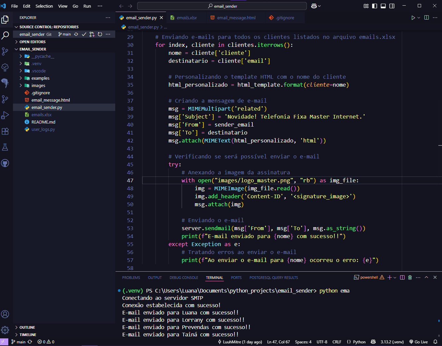The image size is (442, 346).
Task: Open the Search view in activity bar
Action: (x=5, y=36)
